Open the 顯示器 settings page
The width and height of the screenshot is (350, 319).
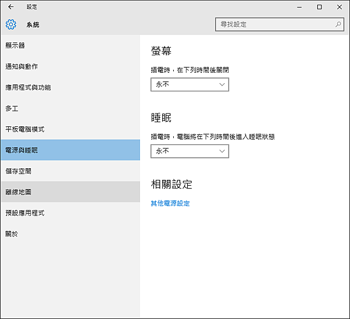tap(70, 45)
